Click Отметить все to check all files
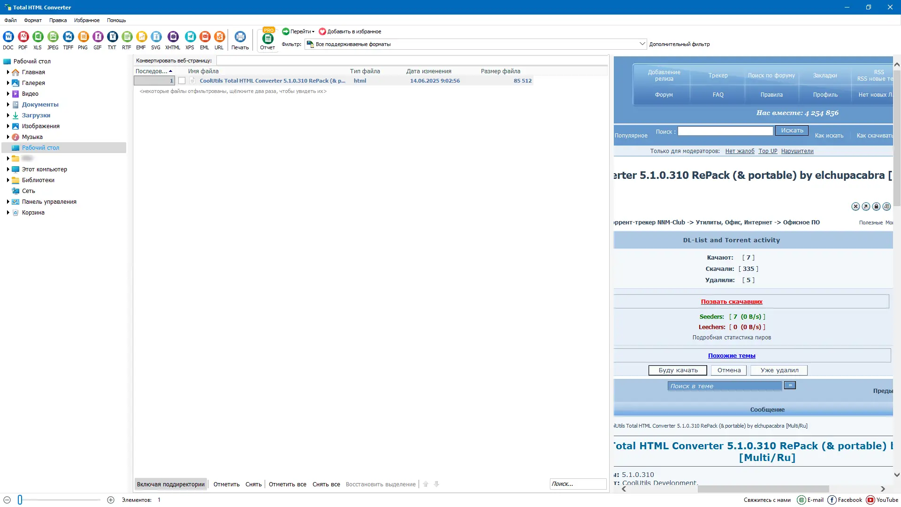This screenshot has width=901, height=507. [x=287, y=484]
